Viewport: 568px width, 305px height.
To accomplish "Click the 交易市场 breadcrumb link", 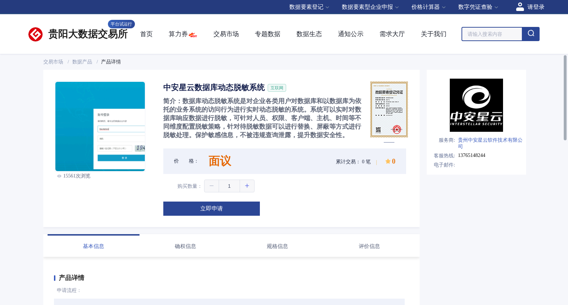I will tap(53, 62).
